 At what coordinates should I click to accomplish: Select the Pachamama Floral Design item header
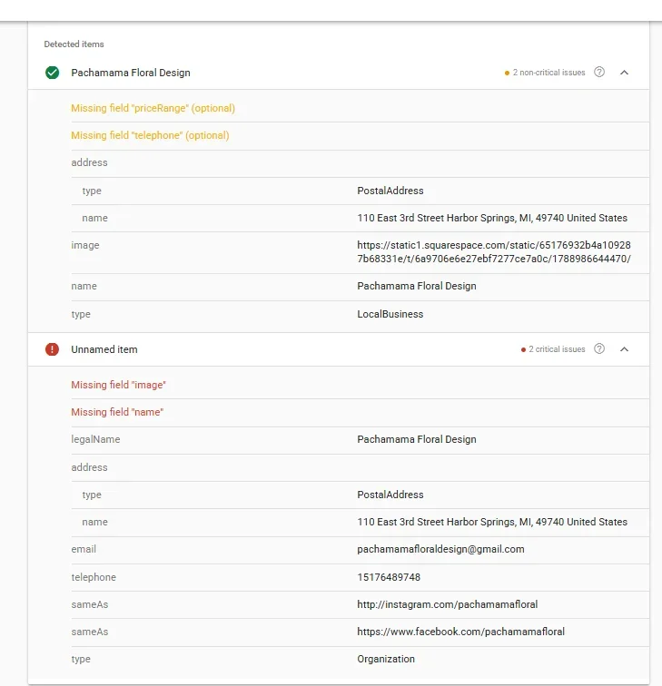coord(339,73)
